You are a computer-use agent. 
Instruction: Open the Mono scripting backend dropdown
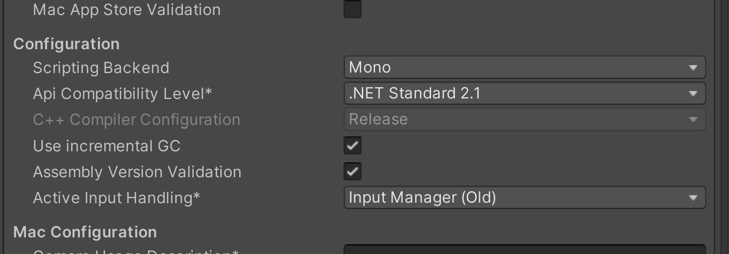(x=518, y=67)
